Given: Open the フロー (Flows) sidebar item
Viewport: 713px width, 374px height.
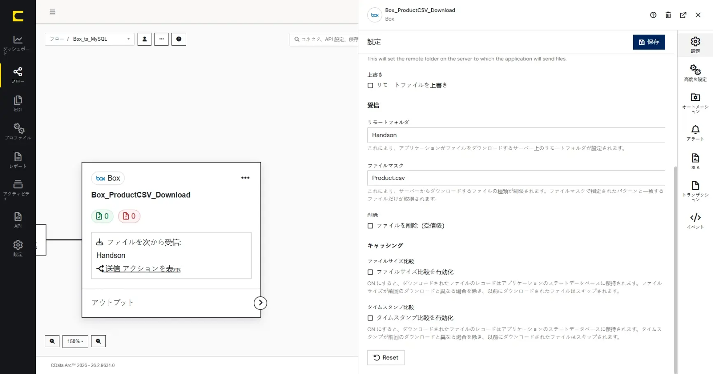Looking at the screenshot, I should 18,75.
